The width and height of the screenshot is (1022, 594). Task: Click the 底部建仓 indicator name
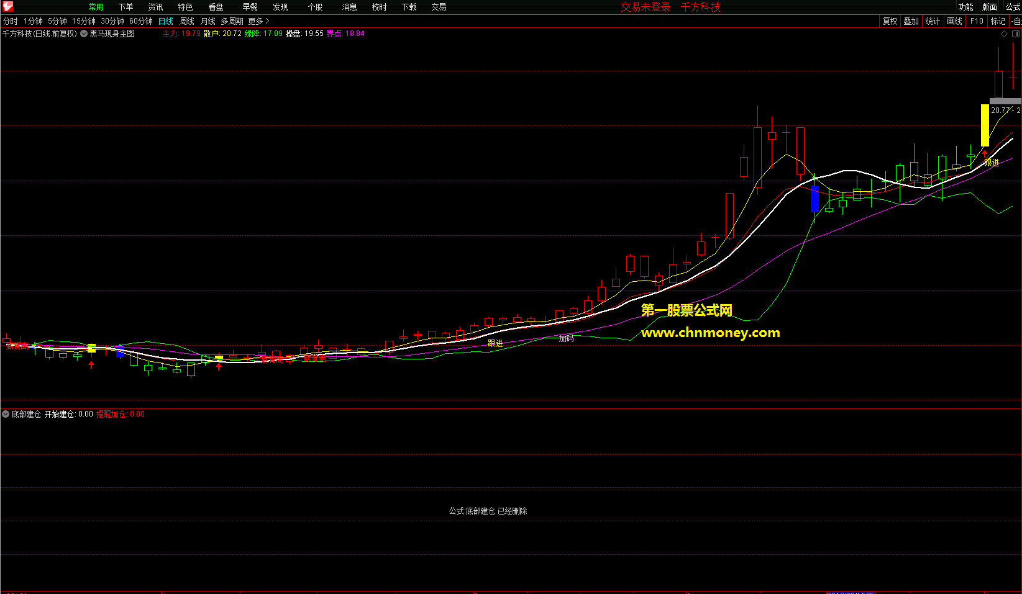coord(26,414)
